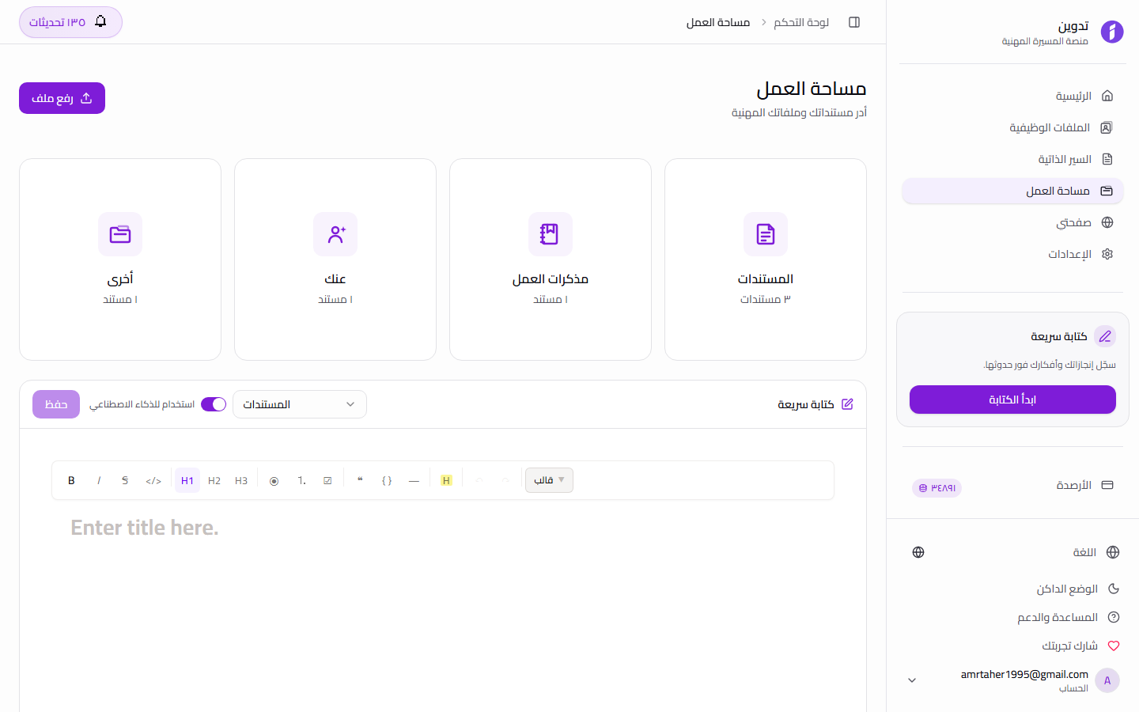Viewport: 1139px width, 712px height.
Task: Apply the yellow highlight icon in the toolbar
Action: coord(446,480)
